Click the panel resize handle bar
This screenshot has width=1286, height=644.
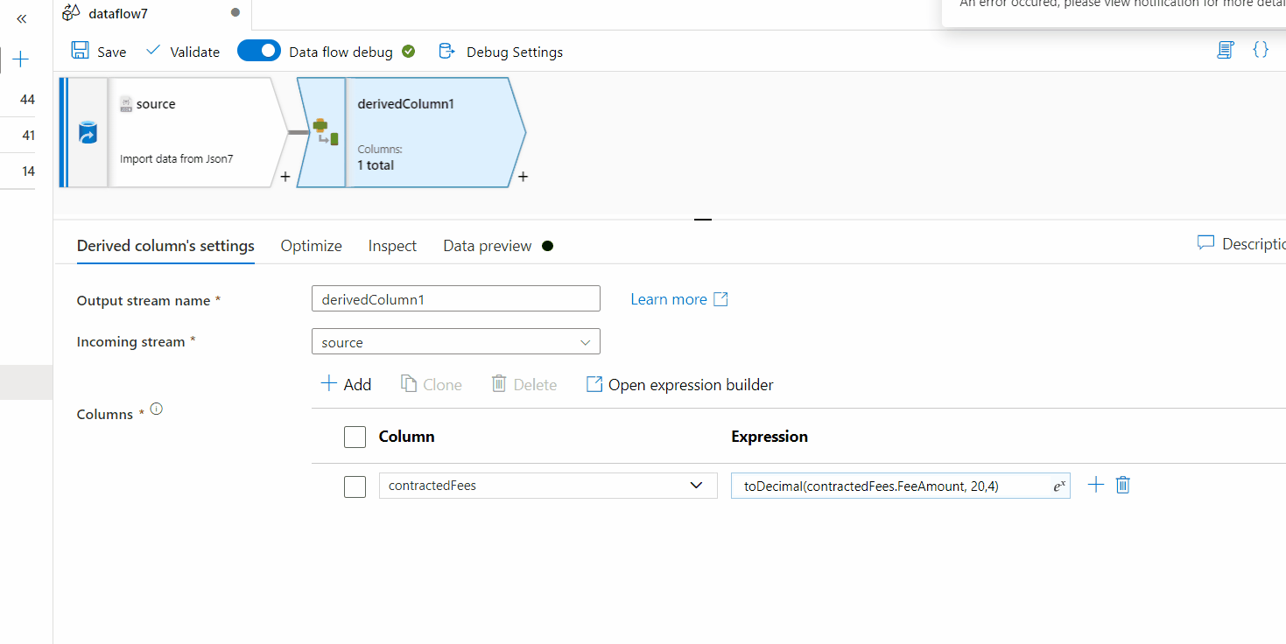pos(703,220)
